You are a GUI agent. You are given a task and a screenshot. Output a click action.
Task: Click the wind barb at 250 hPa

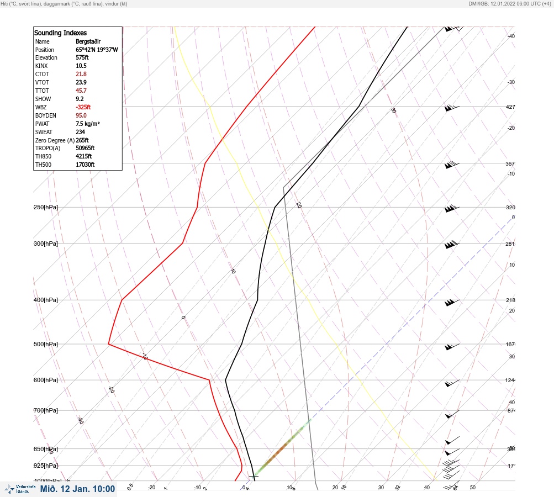click(452, 208)
